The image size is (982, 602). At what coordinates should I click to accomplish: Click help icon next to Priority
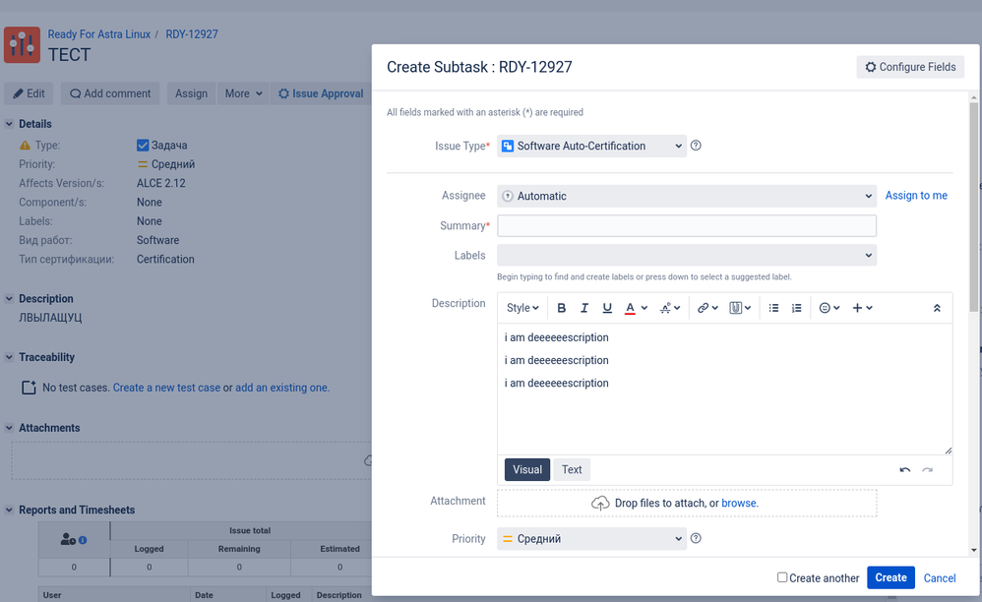[696, 538]
